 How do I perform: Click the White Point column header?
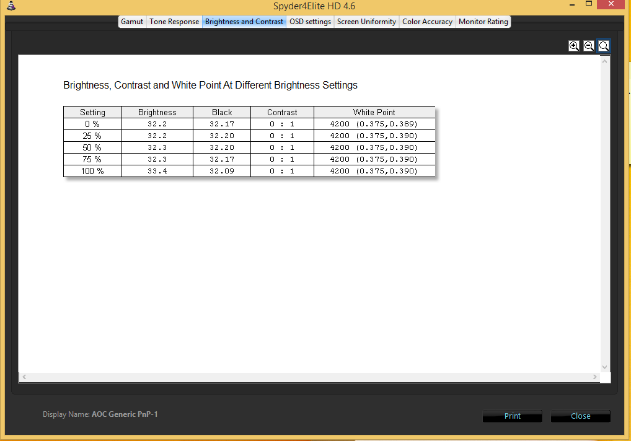[374, 112]
